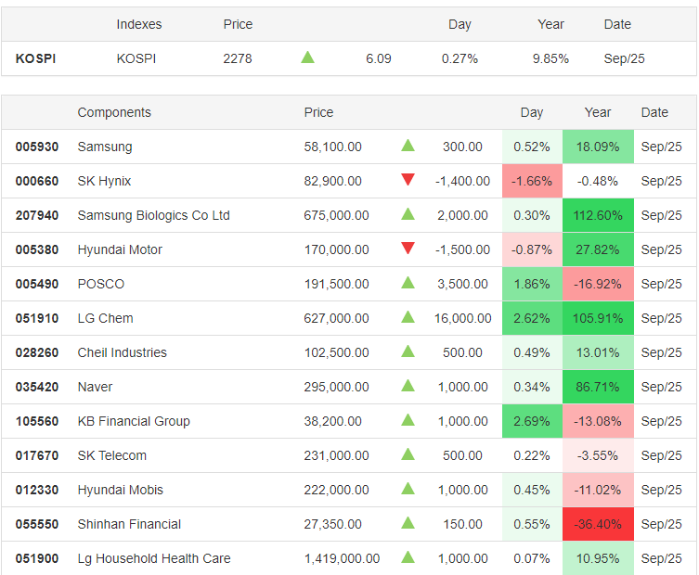The width and height of the screenshot is (699, 575).
Task: Click the up arrow in KB Financial Group row
Action: 408,420
